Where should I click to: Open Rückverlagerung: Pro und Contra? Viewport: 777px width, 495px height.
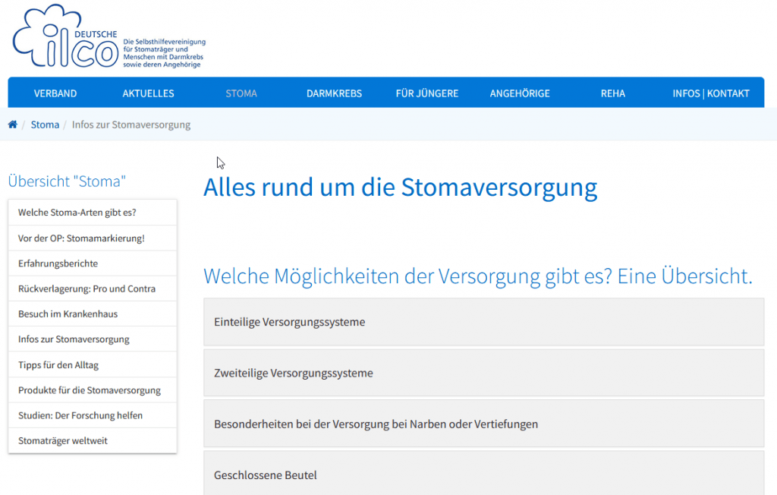(87, 288)
